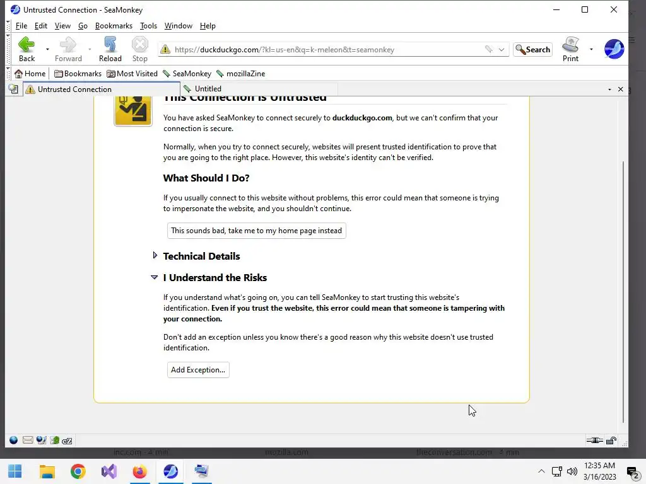Screen dimensions: 646x484
Task: Click the Search button
Action: pos(532,49)
